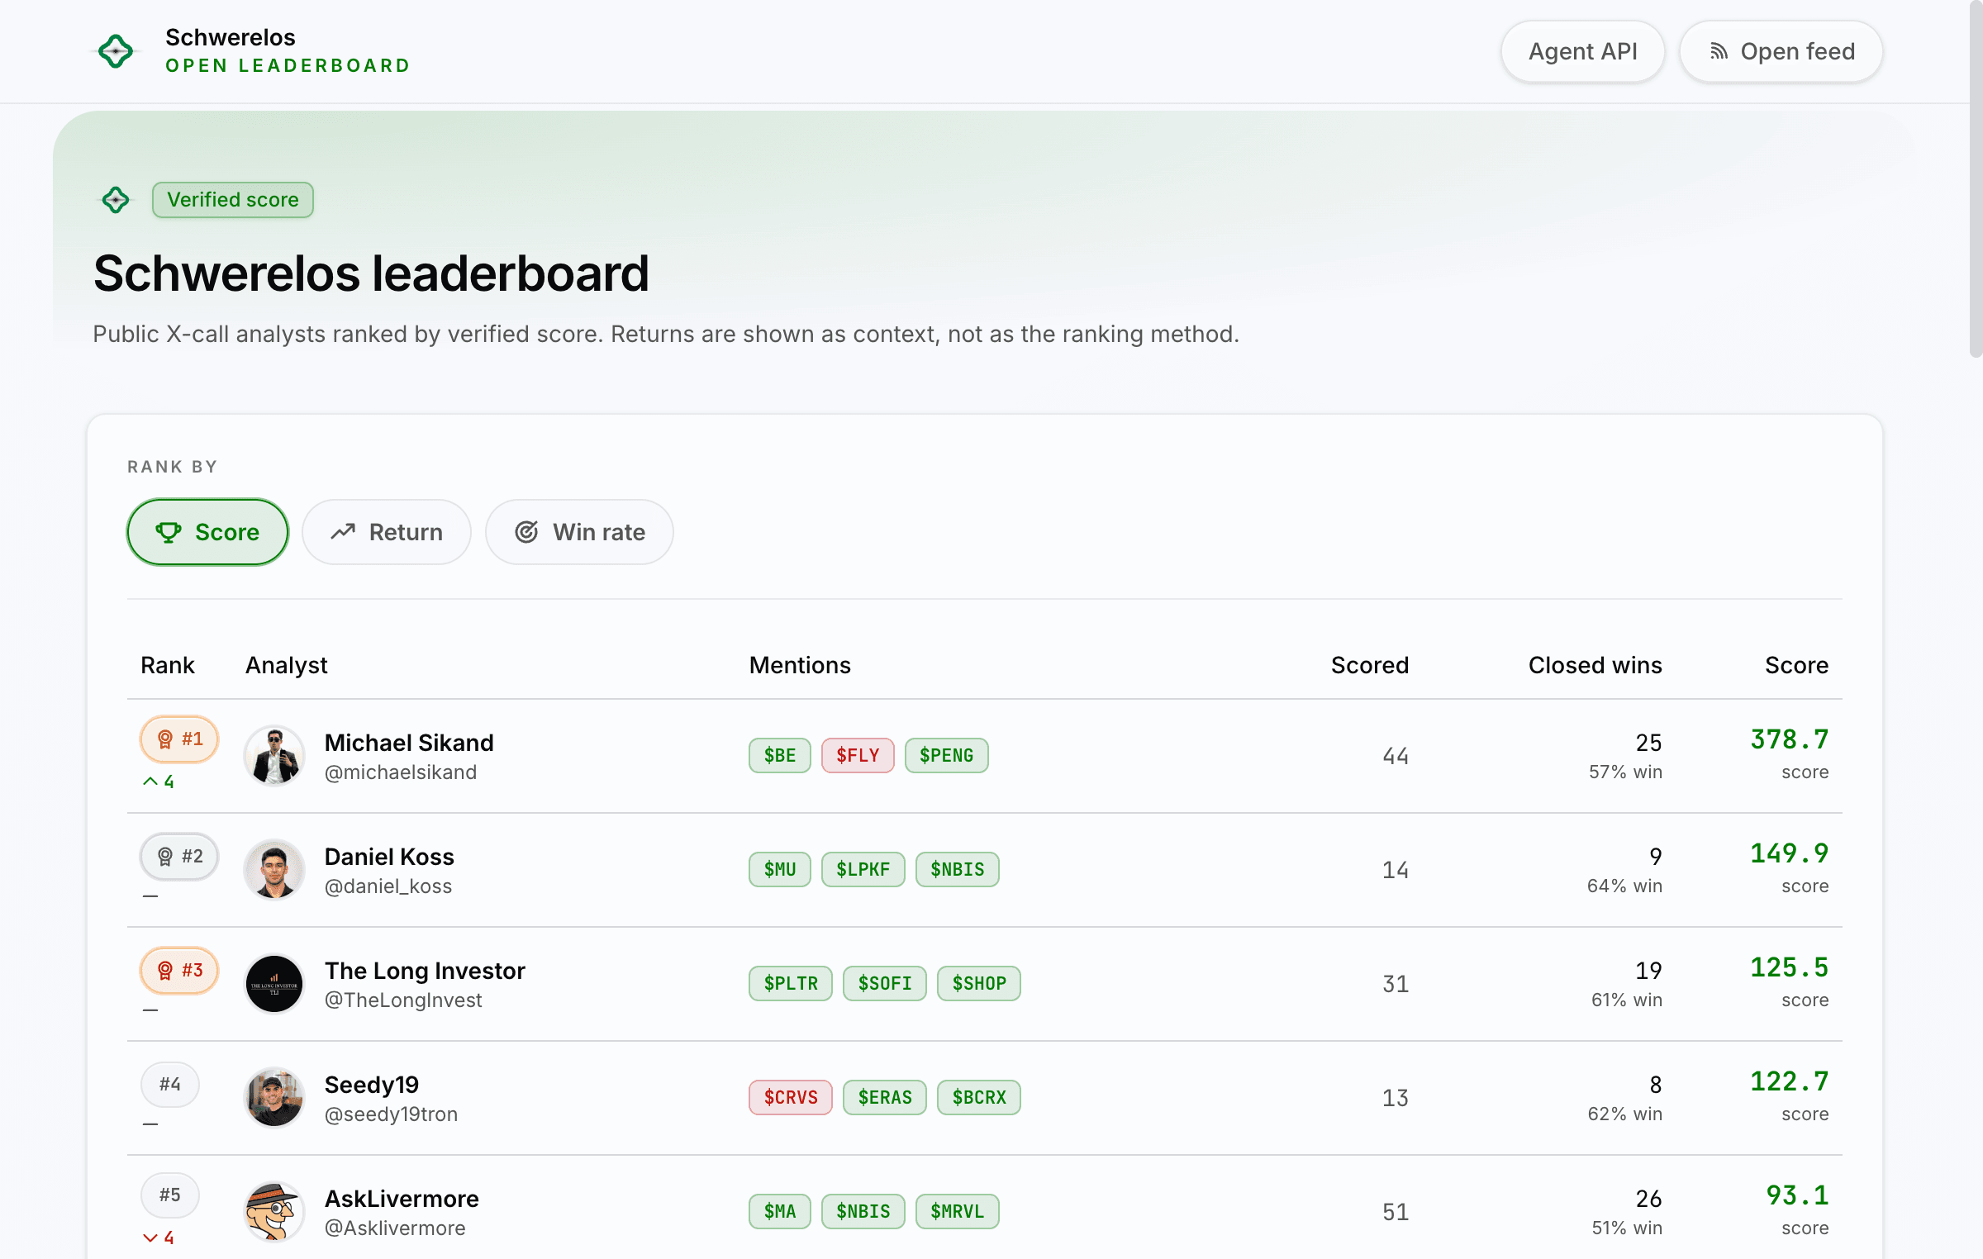Open The Long Investor's avatar
The height and width of the screenshot is (1259, 1983).
click(x=274, y=984)
